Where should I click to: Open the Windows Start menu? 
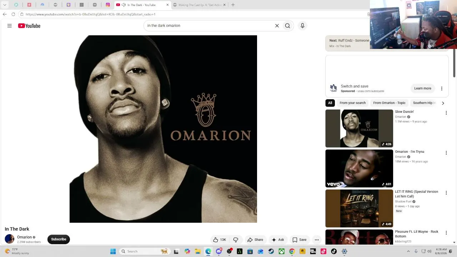point(113,251)
